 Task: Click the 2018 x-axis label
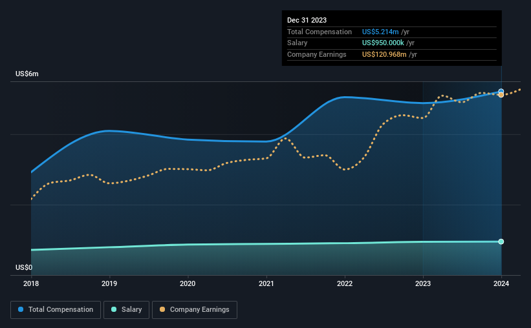[31, 283]
